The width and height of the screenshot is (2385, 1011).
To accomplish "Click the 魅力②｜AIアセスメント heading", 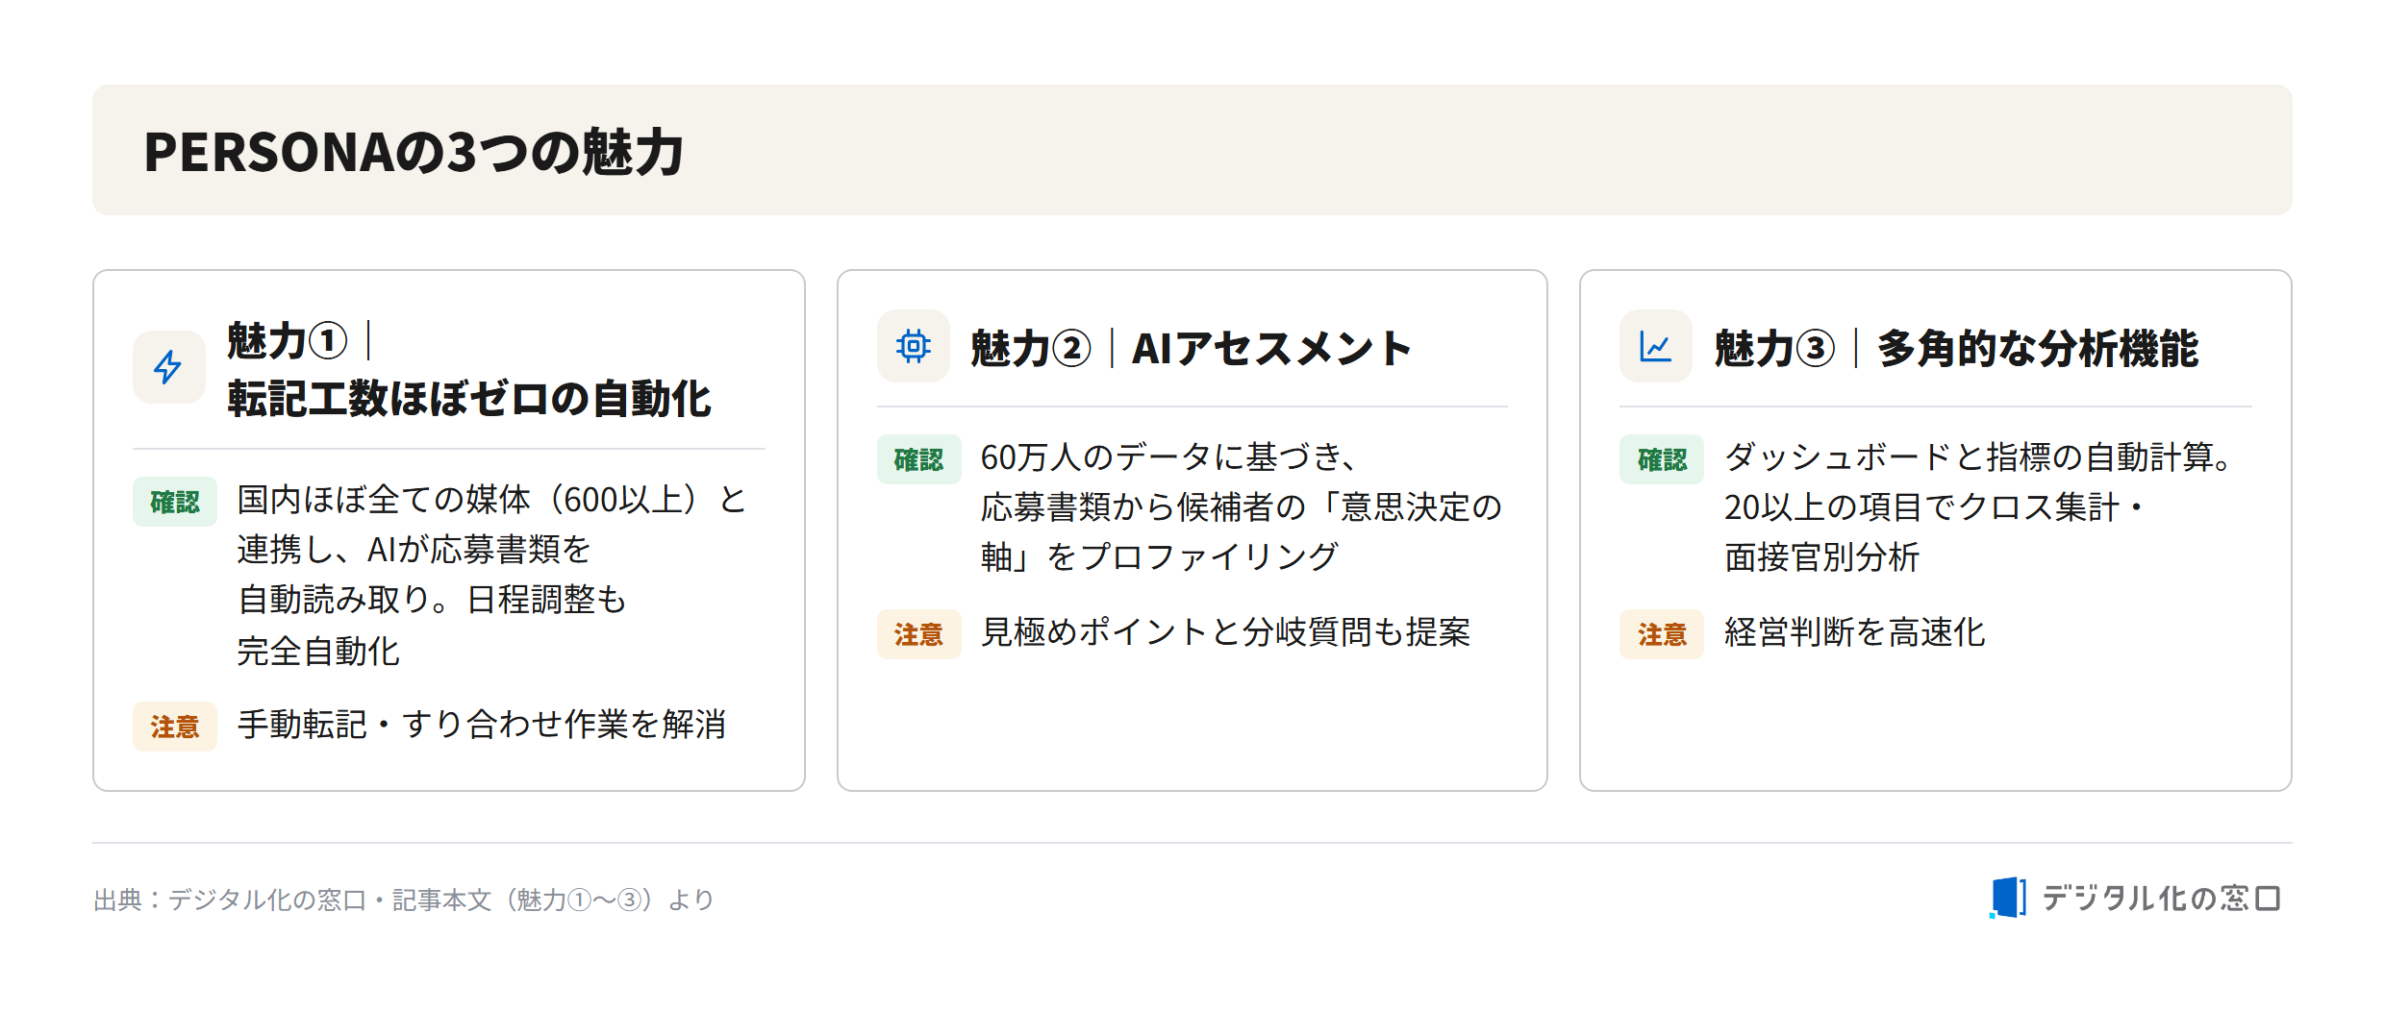I will pyautogui.click(x=1191, y=348).
